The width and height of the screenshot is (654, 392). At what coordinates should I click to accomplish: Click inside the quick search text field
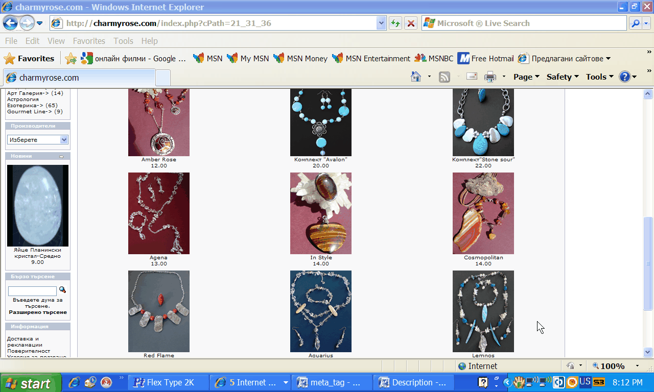(32, 291)
